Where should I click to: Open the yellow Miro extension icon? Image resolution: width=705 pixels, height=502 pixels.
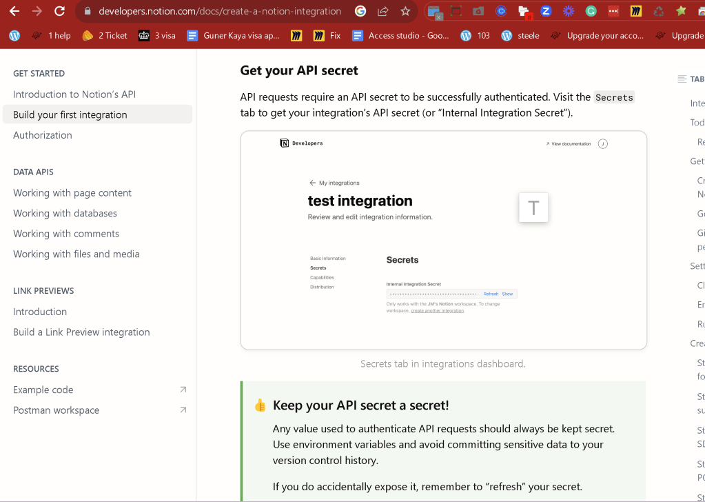(x=636, y=11)
